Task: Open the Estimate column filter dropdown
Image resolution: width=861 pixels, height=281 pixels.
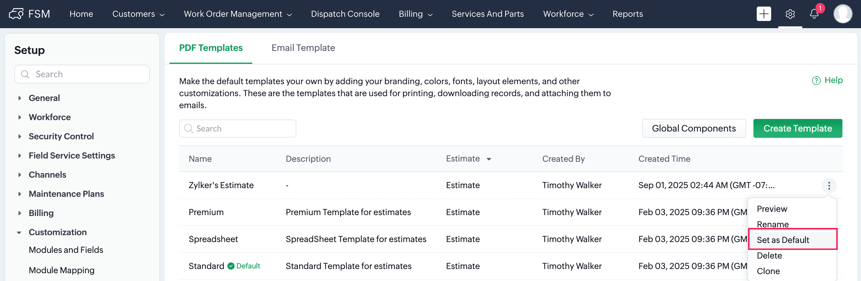Action: pyautogui.click(x=489, y=159)
